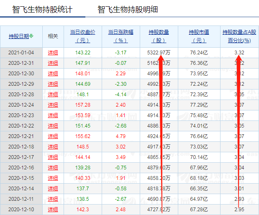This screenshot has height=215, width=259.
Task: Click closing price 139.28
Action: point(83,168)
